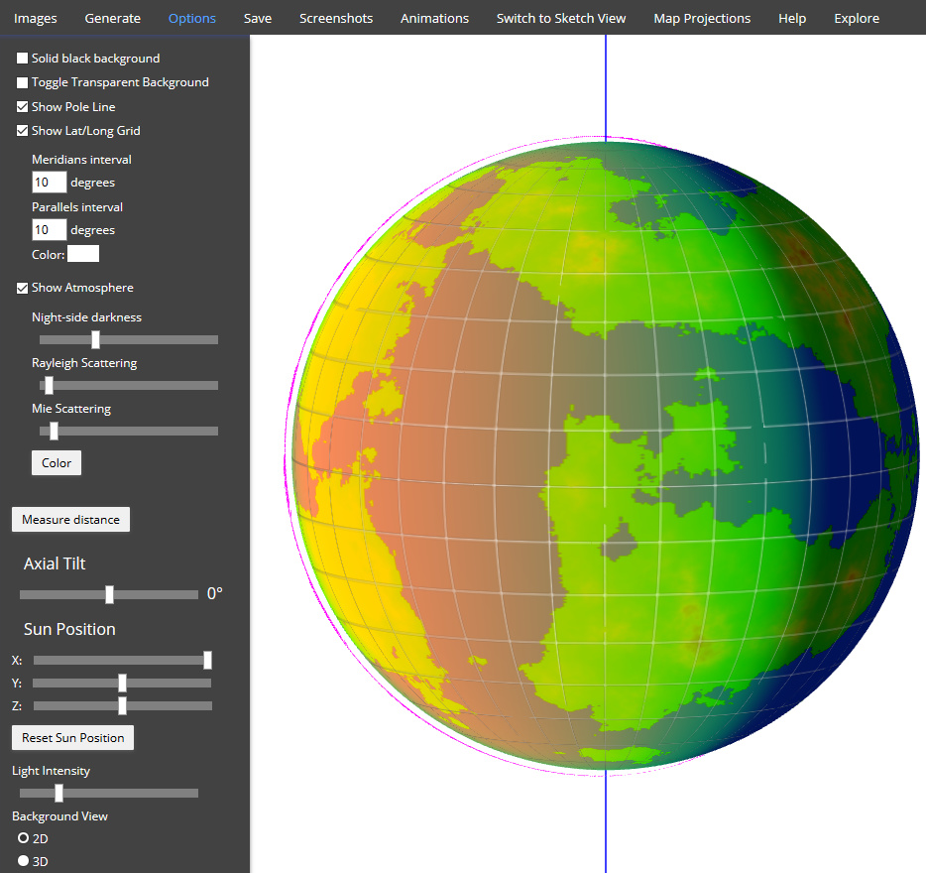Viewport: 926px width, 873px height.
Task: Toggle Transparent Background checkbox
Action: 23,82
